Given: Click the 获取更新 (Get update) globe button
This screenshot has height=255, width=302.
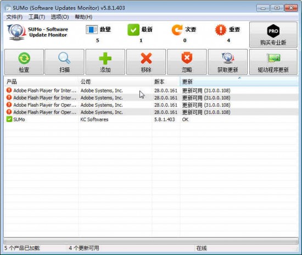Looking at the screenshot, I should 228,62.
